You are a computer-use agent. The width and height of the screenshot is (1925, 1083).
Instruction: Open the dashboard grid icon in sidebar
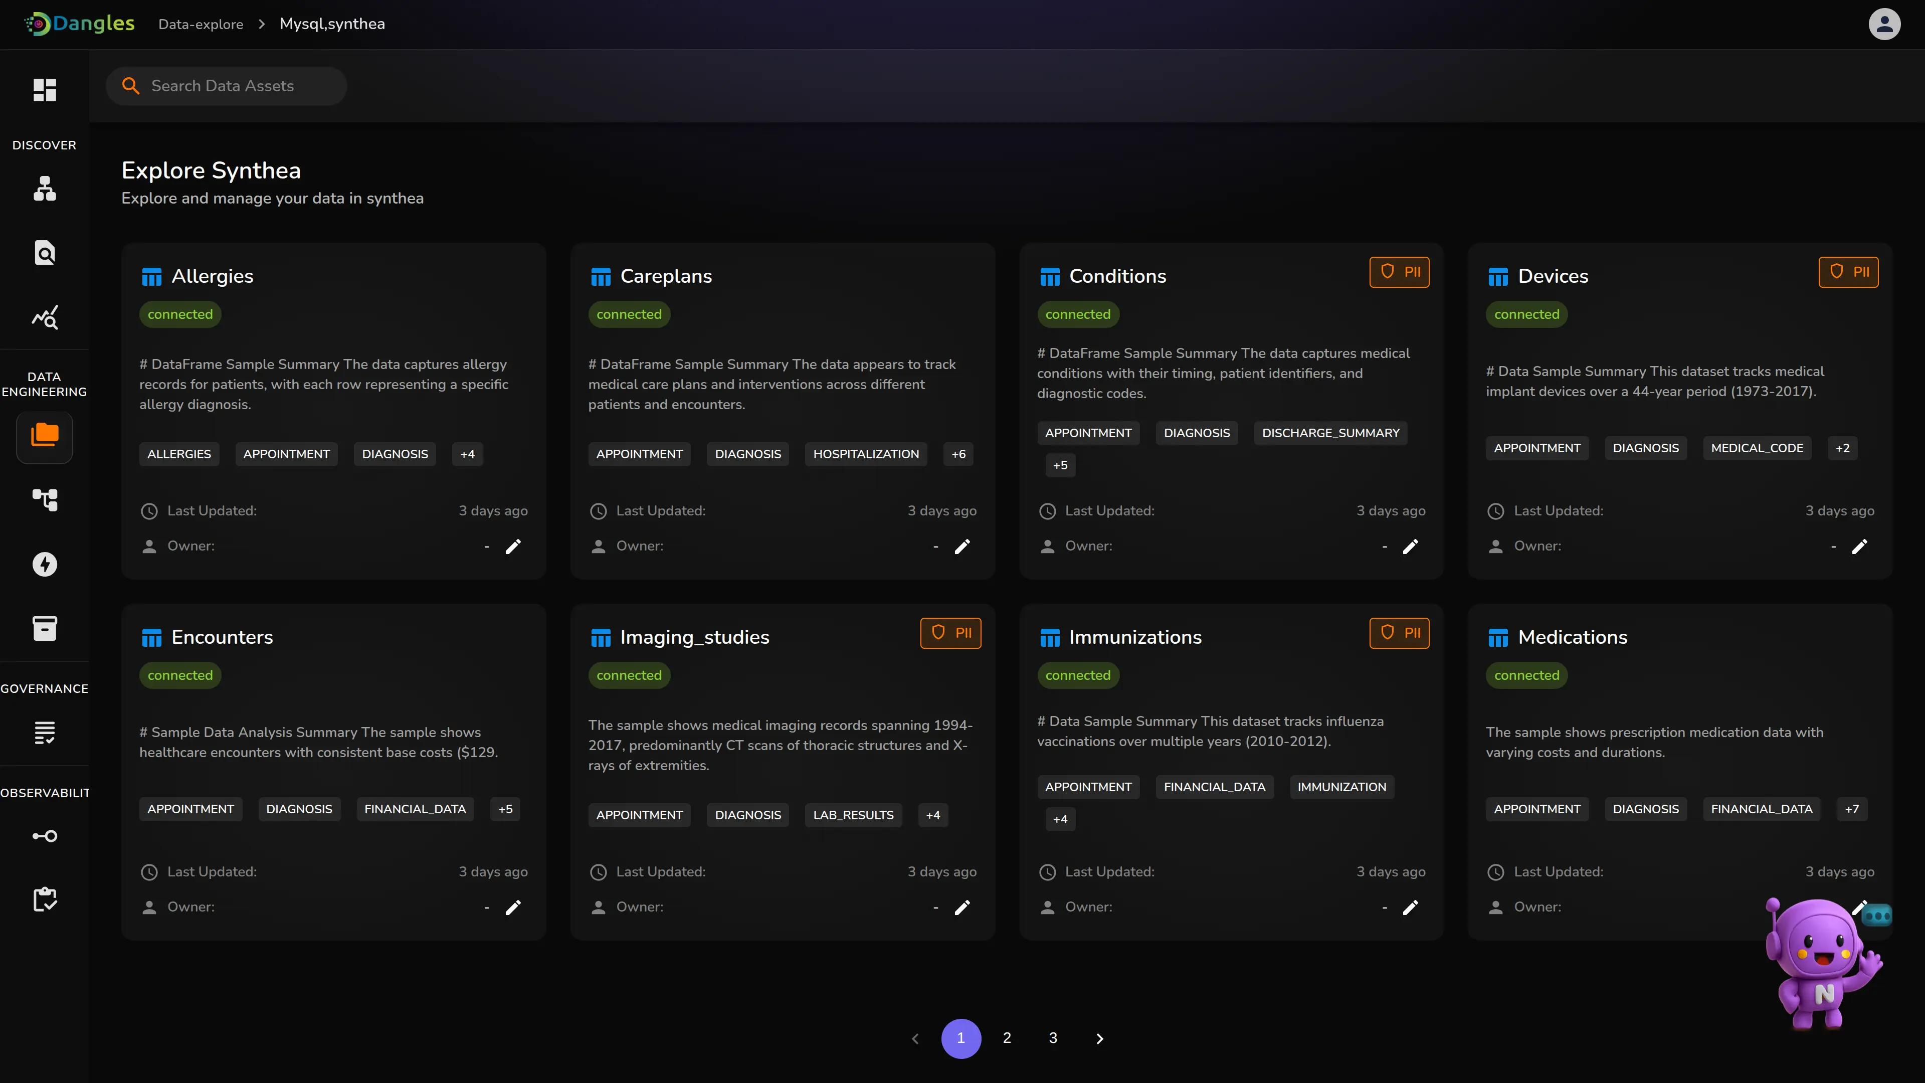[44, 90]
